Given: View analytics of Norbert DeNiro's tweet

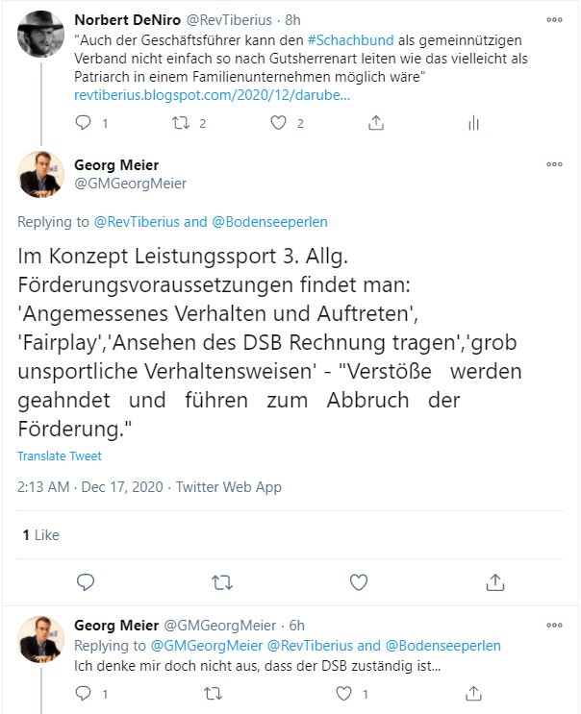Looking at the screenshot, I should pos(474,122).
